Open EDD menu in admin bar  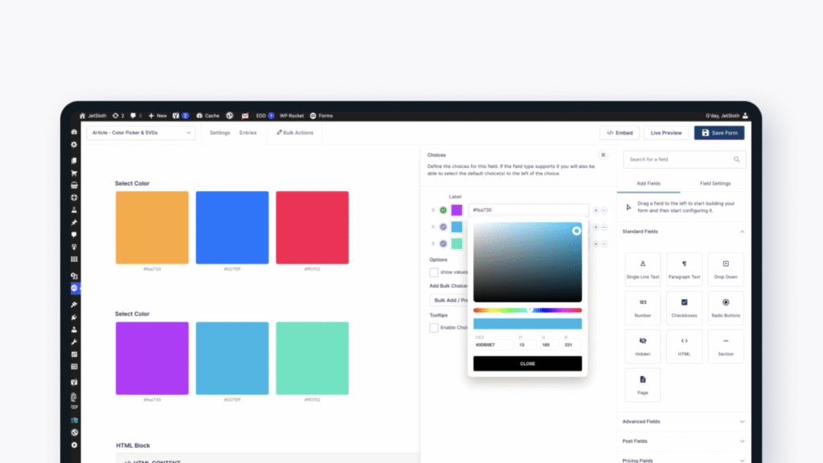pyautogui.click(x=264, y=116)
